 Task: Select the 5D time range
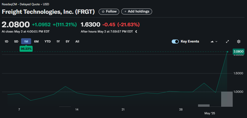point(16,41)
